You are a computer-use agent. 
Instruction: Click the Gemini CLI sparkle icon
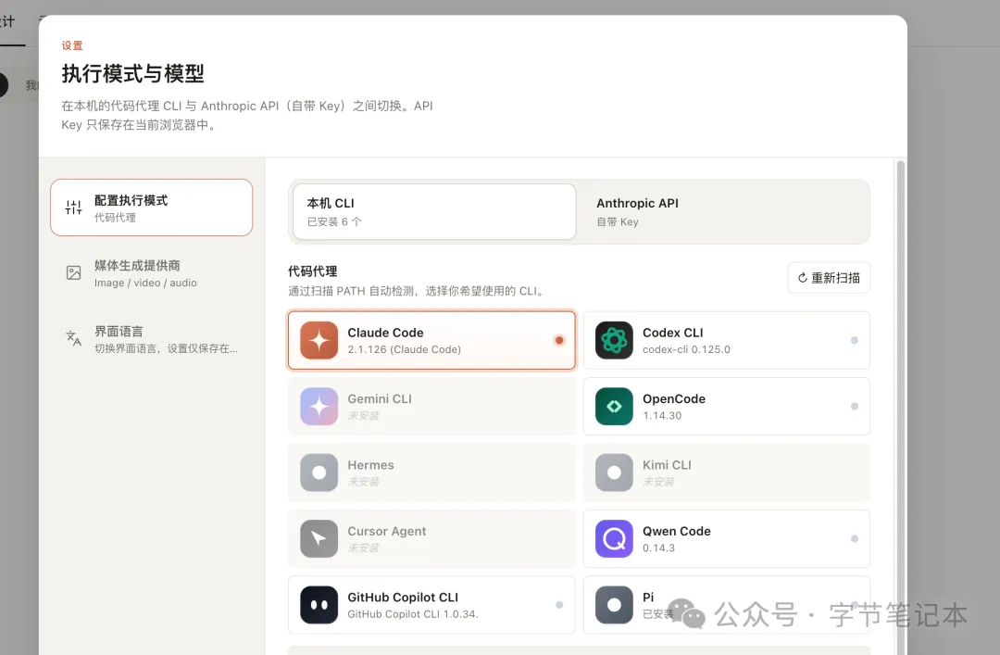tap(319, 407)
